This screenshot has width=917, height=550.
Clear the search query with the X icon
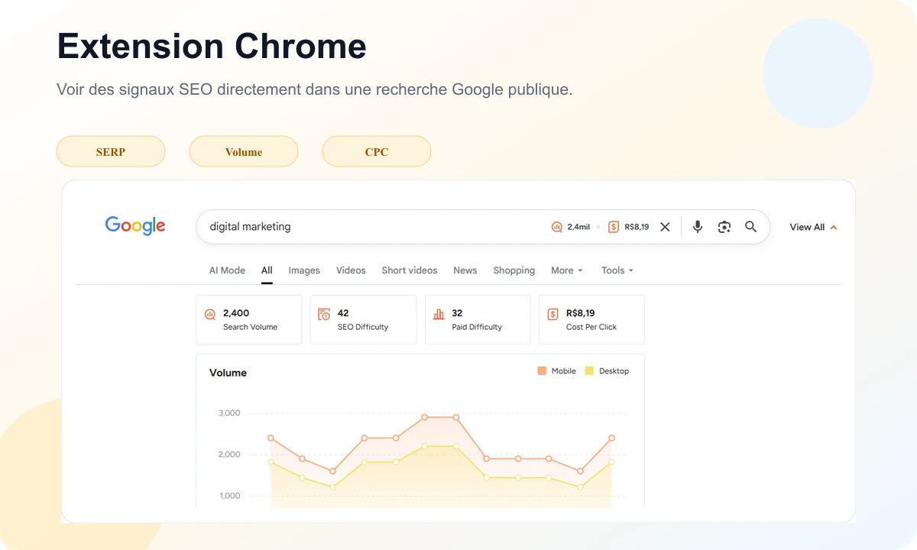click(x=665, y=227)
